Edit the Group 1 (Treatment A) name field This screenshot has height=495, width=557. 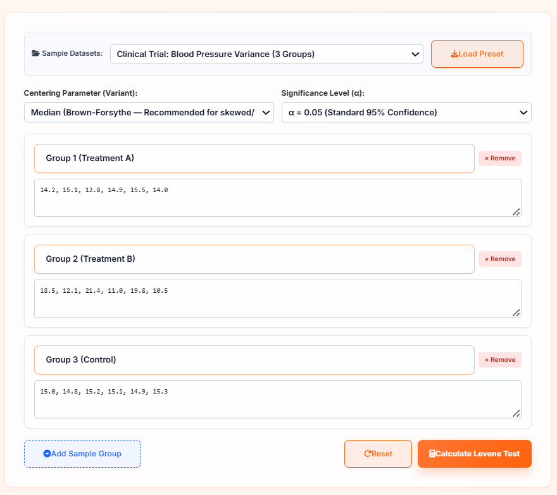click(254, 158)
